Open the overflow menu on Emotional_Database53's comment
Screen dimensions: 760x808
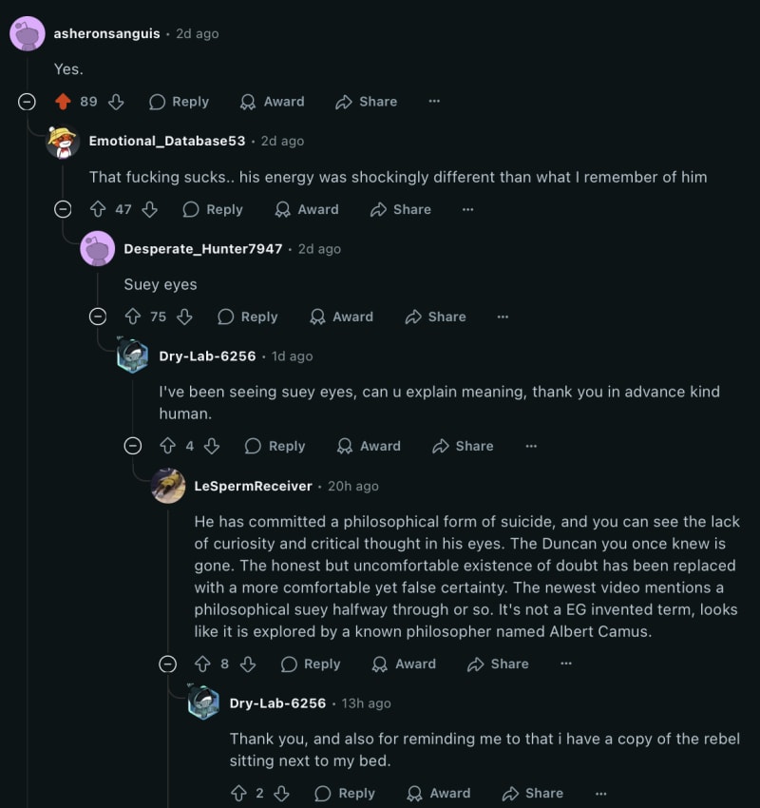click(467, 209)
